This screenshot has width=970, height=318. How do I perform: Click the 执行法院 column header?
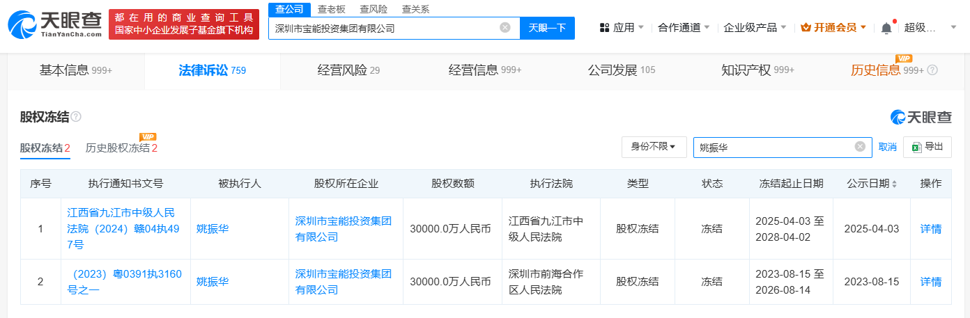pos(551,184)
